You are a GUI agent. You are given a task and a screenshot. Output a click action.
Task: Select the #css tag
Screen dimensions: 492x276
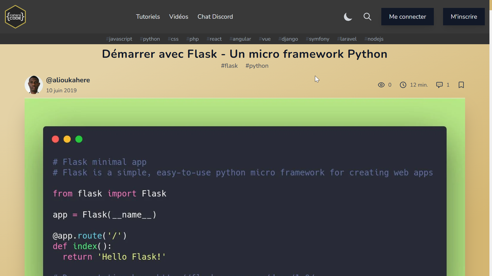click(173, 39)
